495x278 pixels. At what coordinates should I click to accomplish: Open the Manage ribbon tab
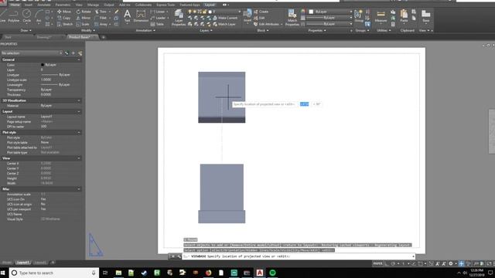93,5
